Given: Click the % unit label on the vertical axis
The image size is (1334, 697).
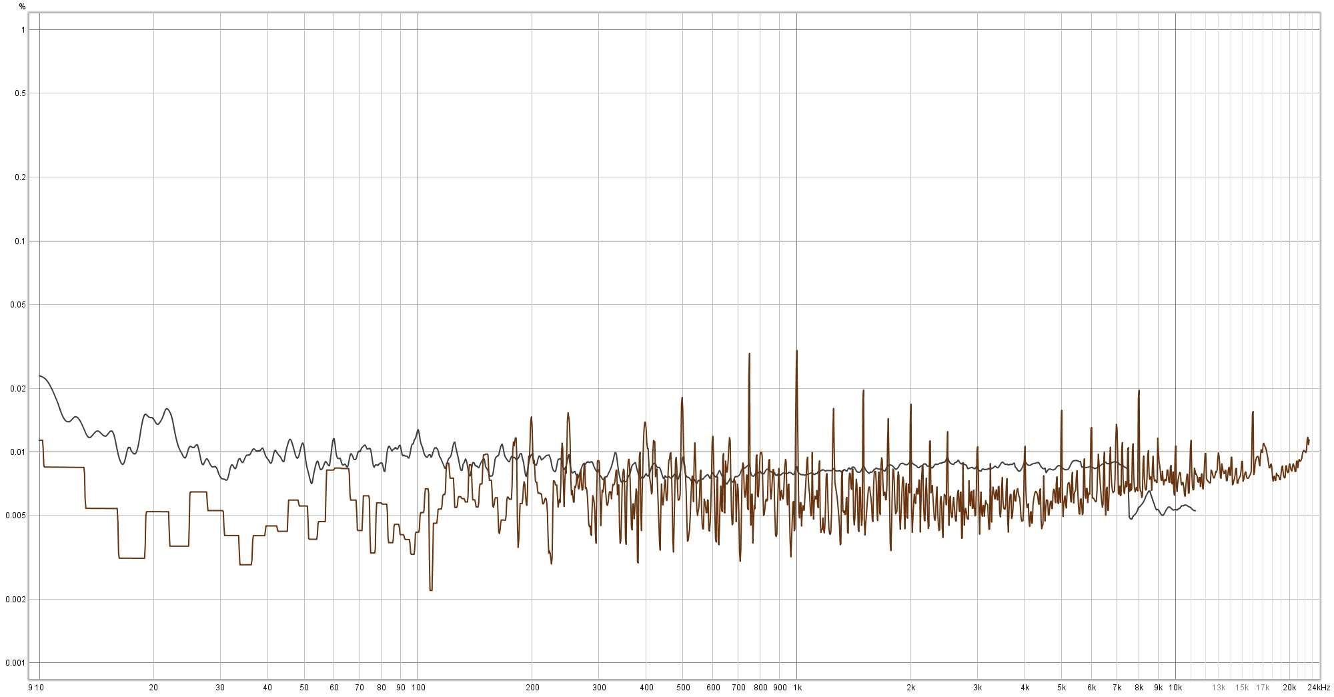Looking at the screenshot, I should 22,7.
